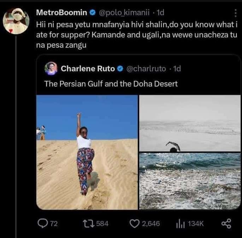Click the Charlene Ruto display name

pyautogui.click(x=88, y=69)
